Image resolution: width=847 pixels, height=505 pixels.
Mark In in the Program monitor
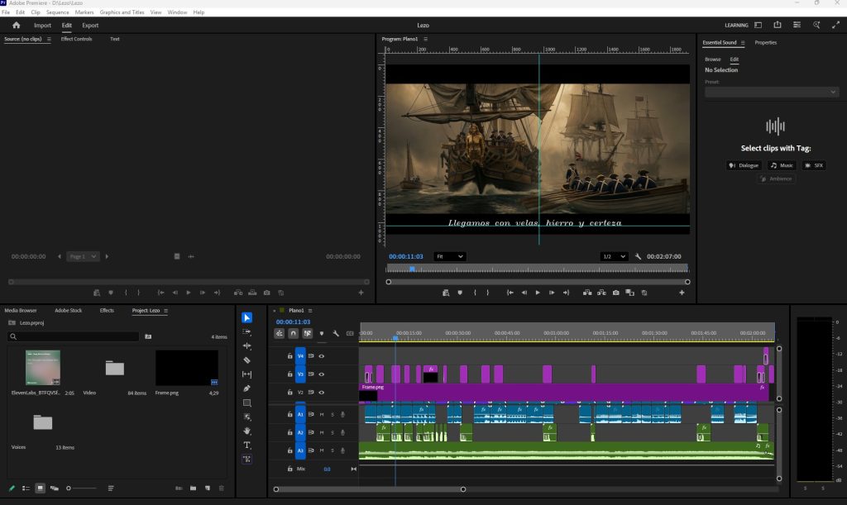(475, 293)
